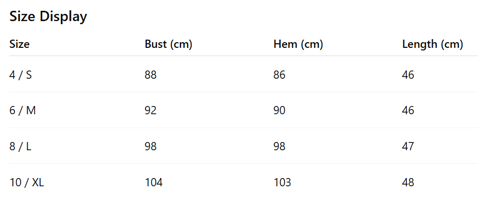The image size is (478, 212).
Task: Click bust value 88 for size S
Action: coord(150,75)
